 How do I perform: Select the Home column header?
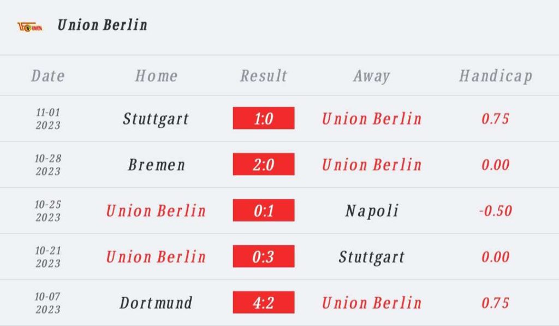pyautogui.click(x=156, y=76)
